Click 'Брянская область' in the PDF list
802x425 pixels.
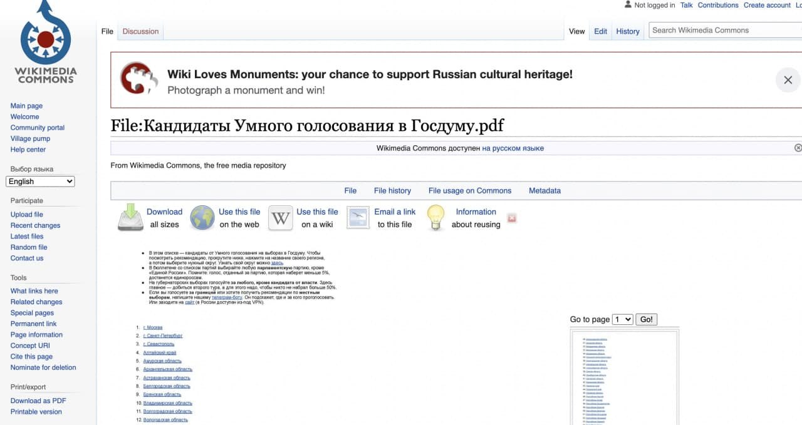click(162, 395)
